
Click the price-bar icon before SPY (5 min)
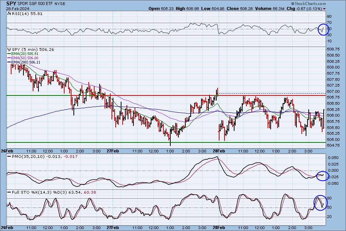[9, 49]
